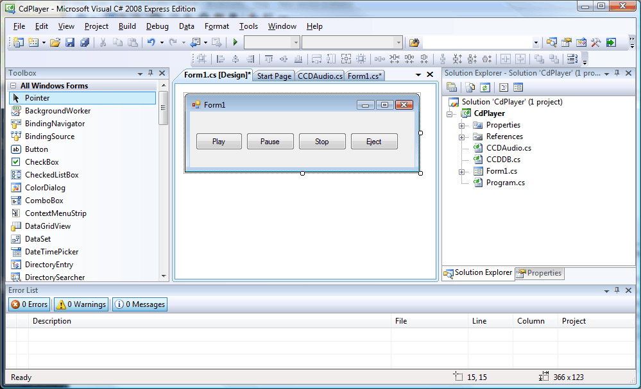Click the Open File folder icon
This screenshot has width=641, height=389.
point(55,42)
